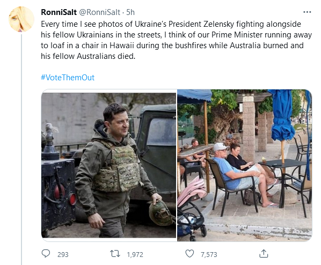View the 7,573 likes count
Image resolution: width=321 pixels, height=265 pixels.
click(209, 255)
